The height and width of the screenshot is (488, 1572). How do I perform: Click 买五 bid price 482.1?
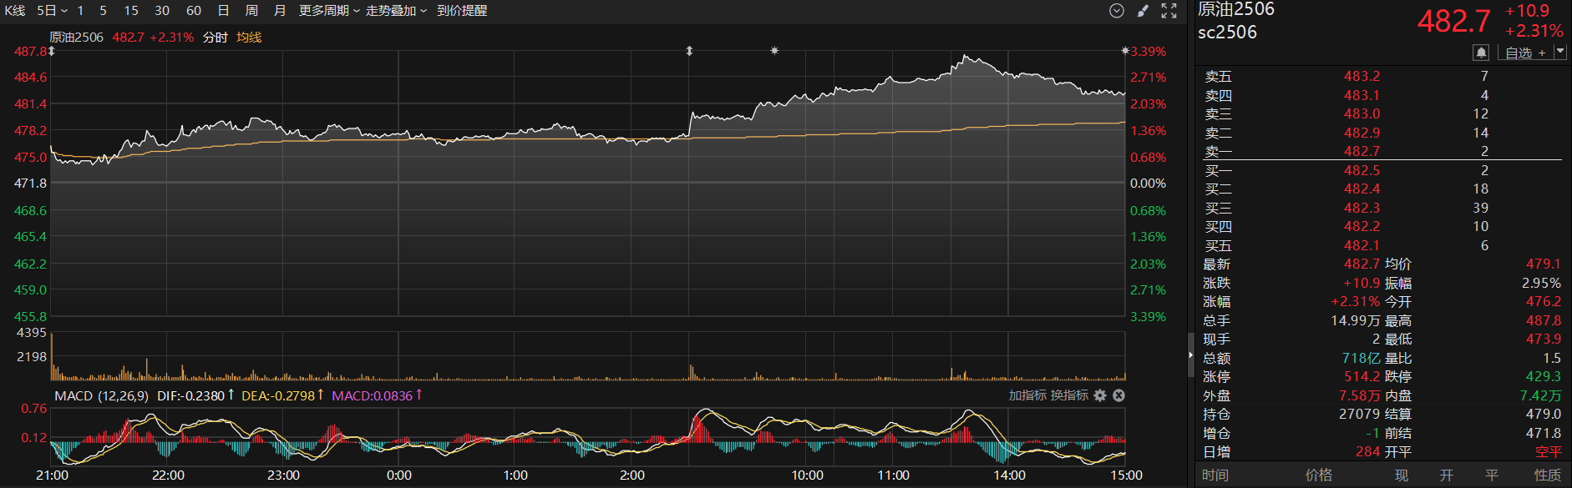pyautogui.click(x=1362, y=245)
